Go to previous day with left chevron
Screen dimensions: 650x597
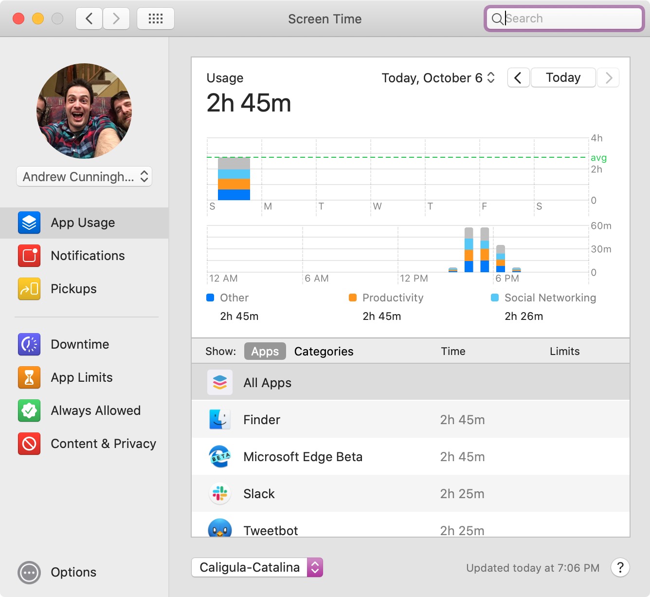(x=518, y=78)
